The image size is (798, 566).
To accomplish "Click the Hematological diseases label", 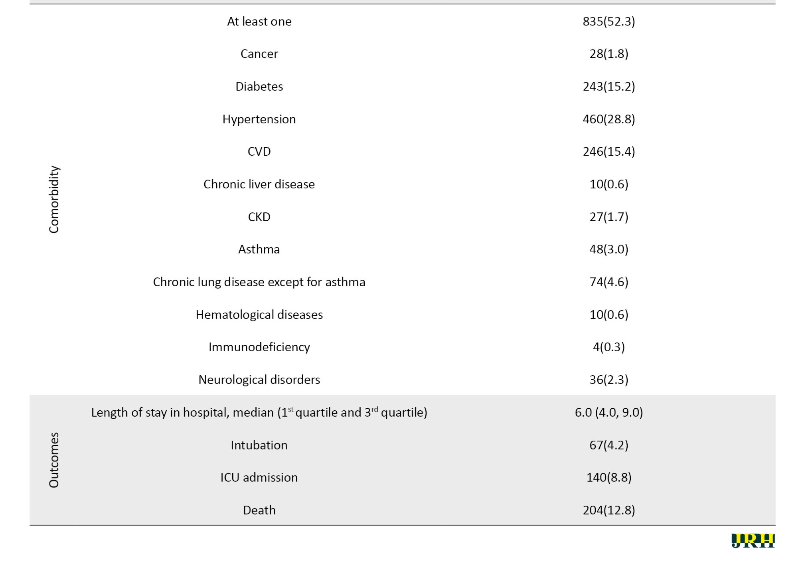I will [x=259, y=315].
